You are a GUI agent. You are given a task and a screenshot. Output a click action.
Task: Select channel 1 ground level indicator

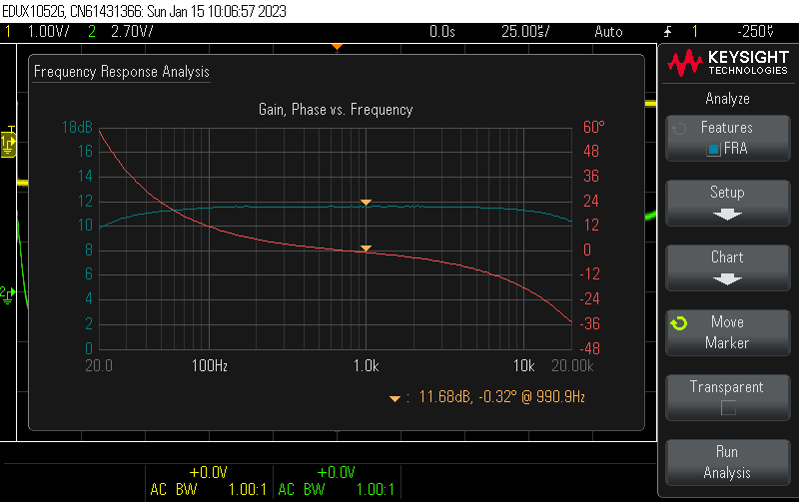[x=8, y=142]
